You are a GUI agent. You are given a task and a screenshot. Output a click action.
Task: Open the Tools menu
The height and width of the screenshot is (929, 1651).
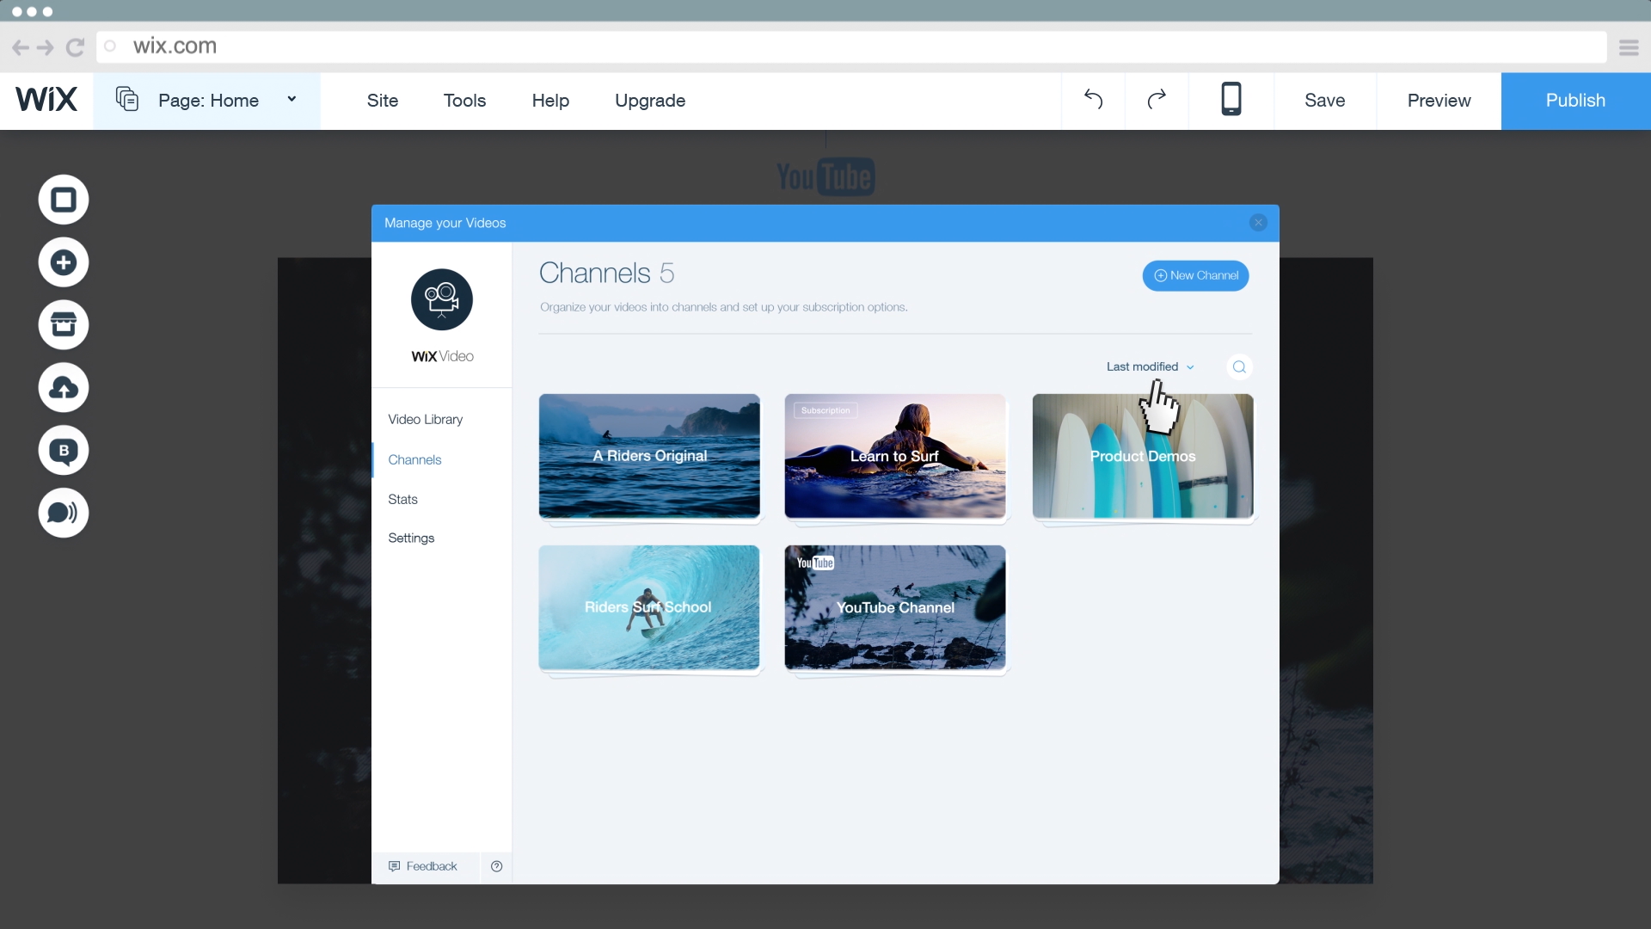pos(464,101)
